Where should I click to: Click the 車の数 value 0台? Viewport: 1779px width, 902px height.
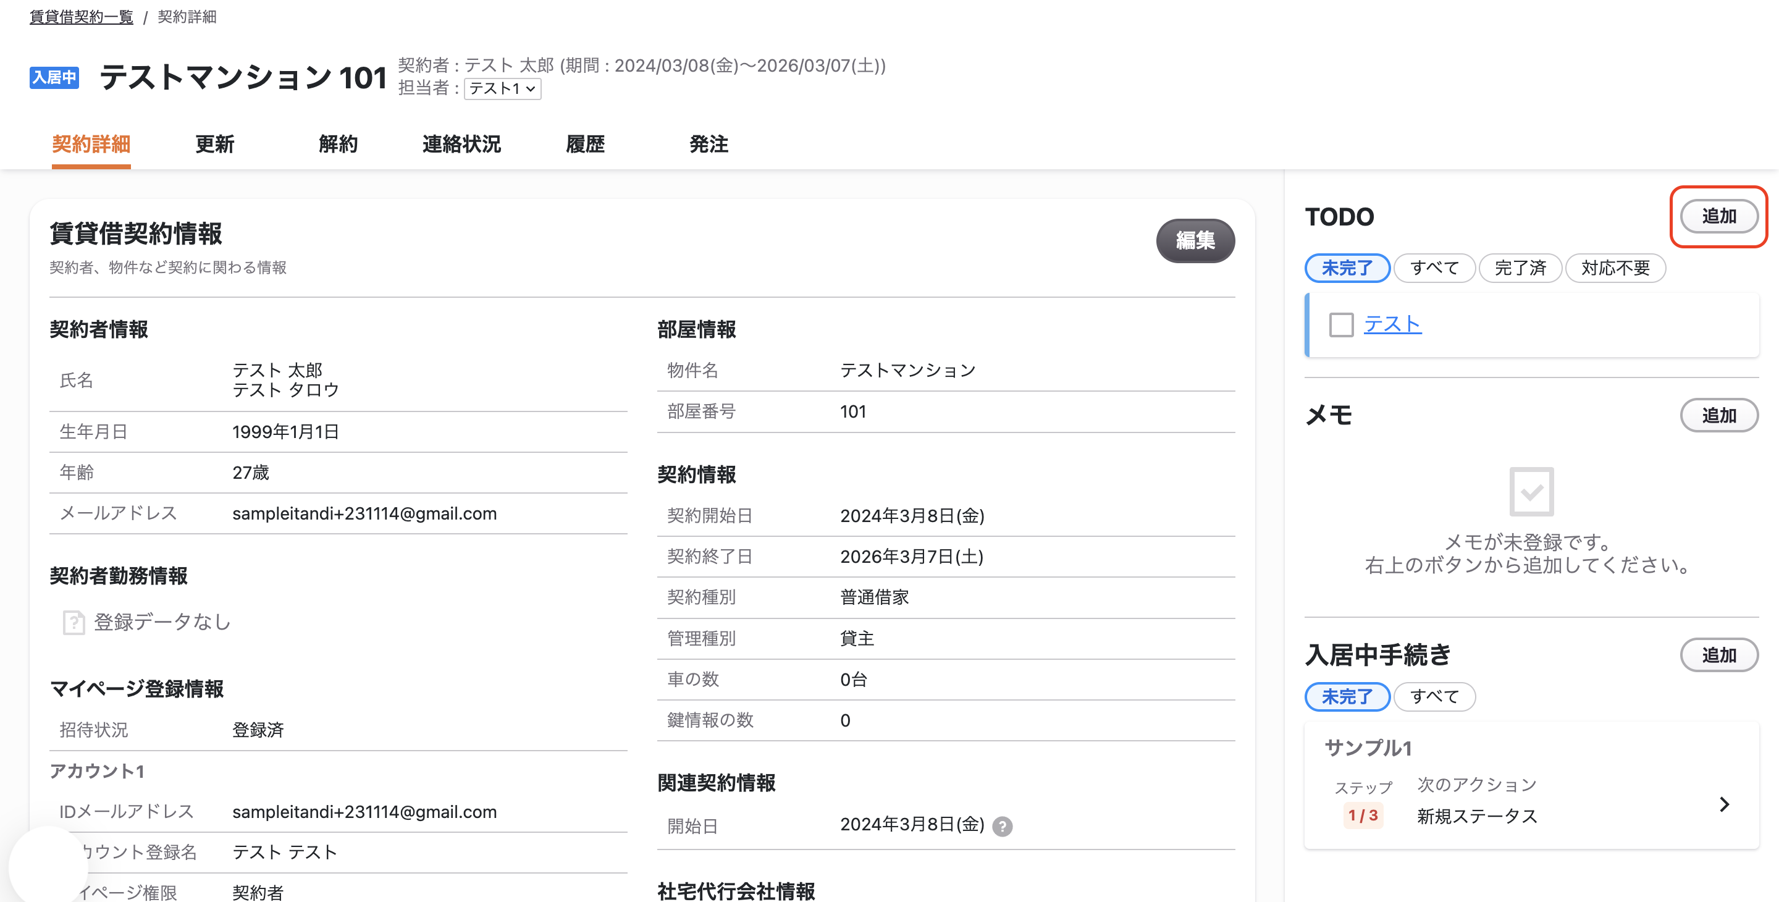pyautogui.click(x=853, y=680)
